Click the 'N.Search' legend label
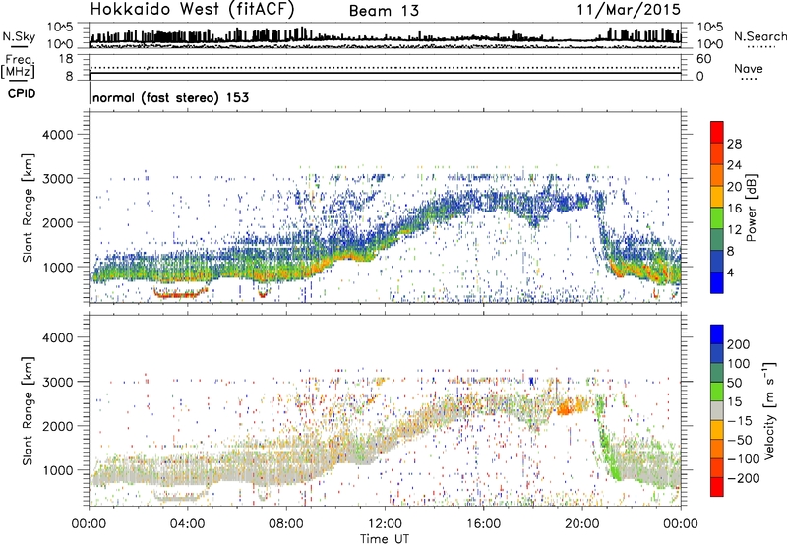 759,36
